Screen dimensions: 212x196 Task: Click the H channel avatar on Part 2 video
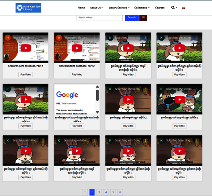coord(59,38)
